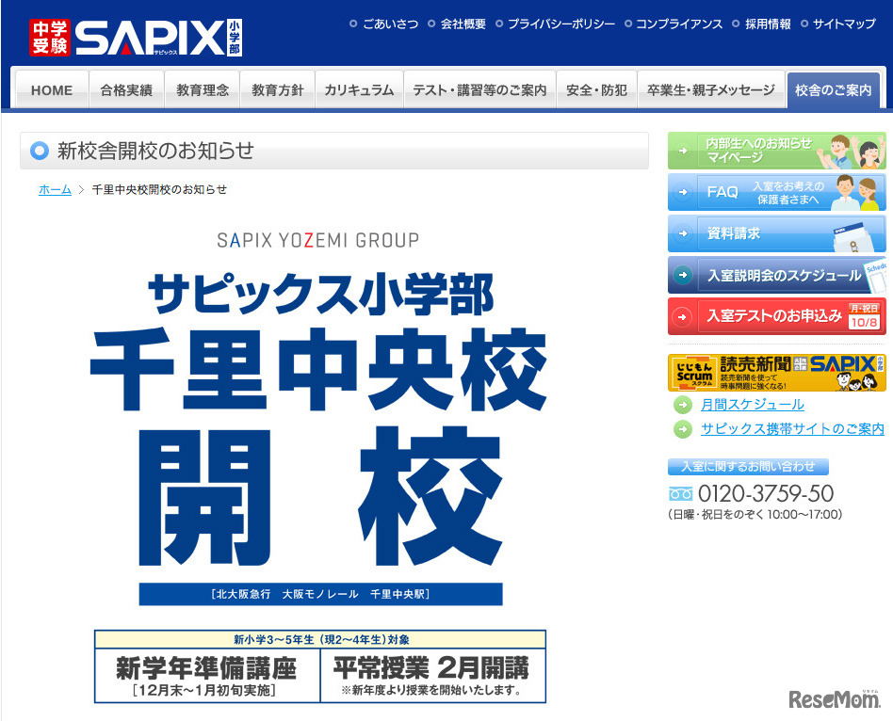Click the 月間スケジュール link
Screen dimensions: 893x721
[x=753, y=405]
